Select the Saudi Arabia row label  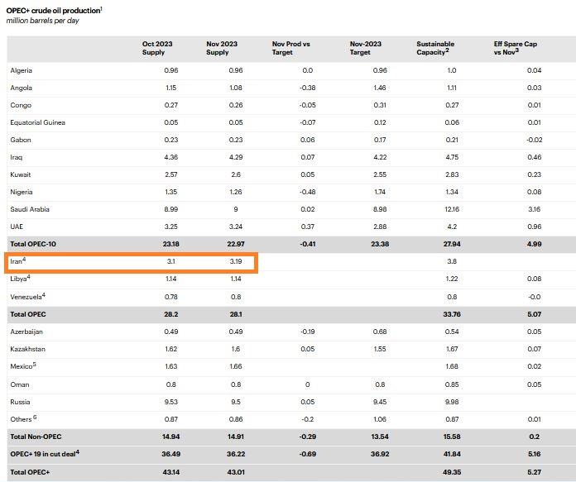pyautogui.click(x=30, y=209)
